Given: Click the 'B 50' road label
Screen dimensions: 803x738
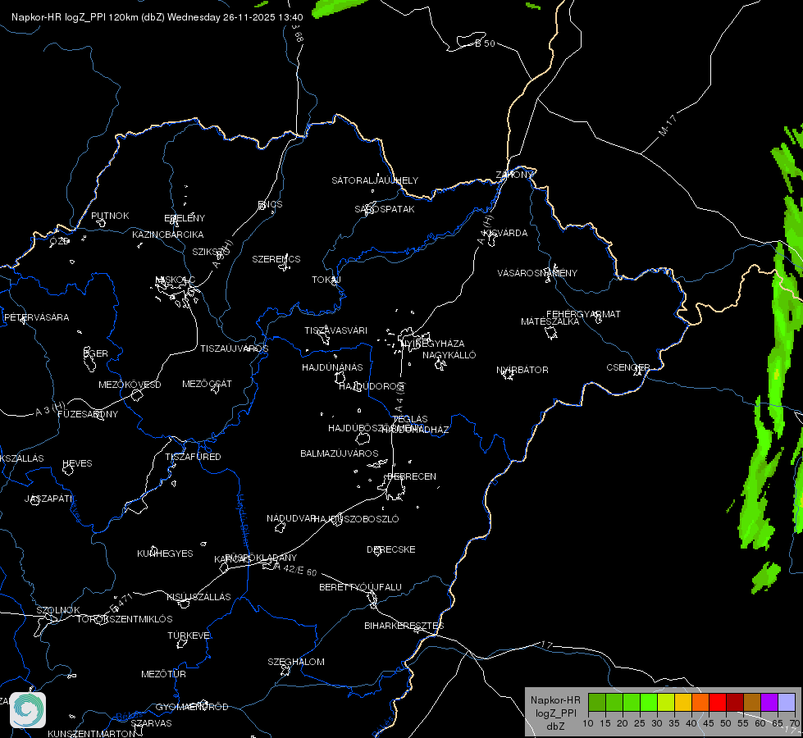Looking at the screenshot, I should pos(485,43).
